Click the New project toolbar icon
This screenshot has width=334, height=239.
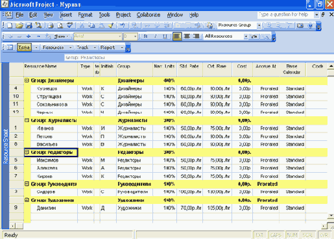tap(10, 25)
